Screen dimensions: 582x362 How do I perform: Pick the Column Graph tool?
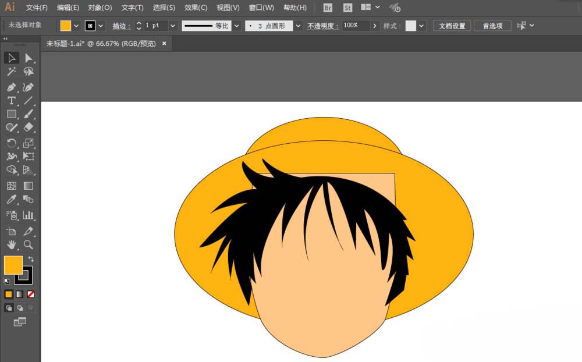29,215
